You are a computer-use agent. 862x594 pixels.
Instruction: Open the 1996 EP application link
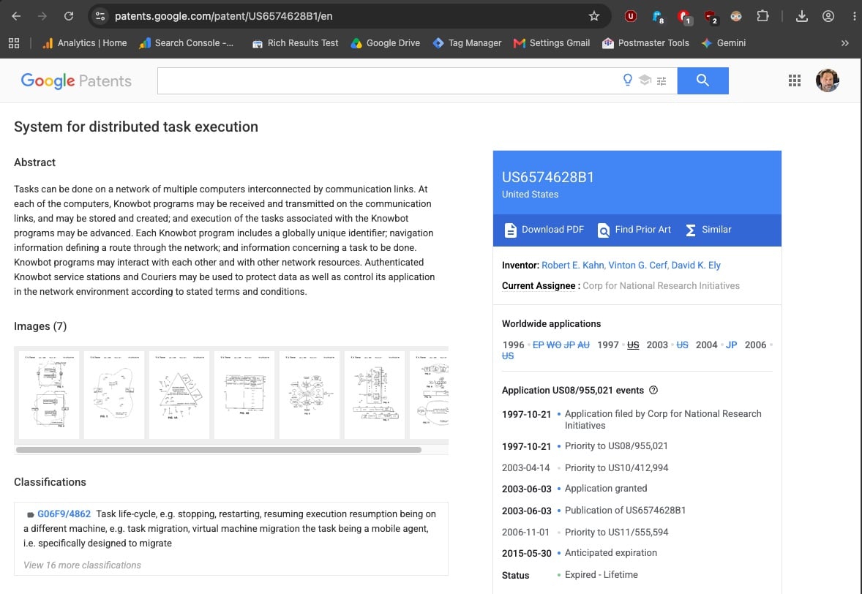point(538,345)
